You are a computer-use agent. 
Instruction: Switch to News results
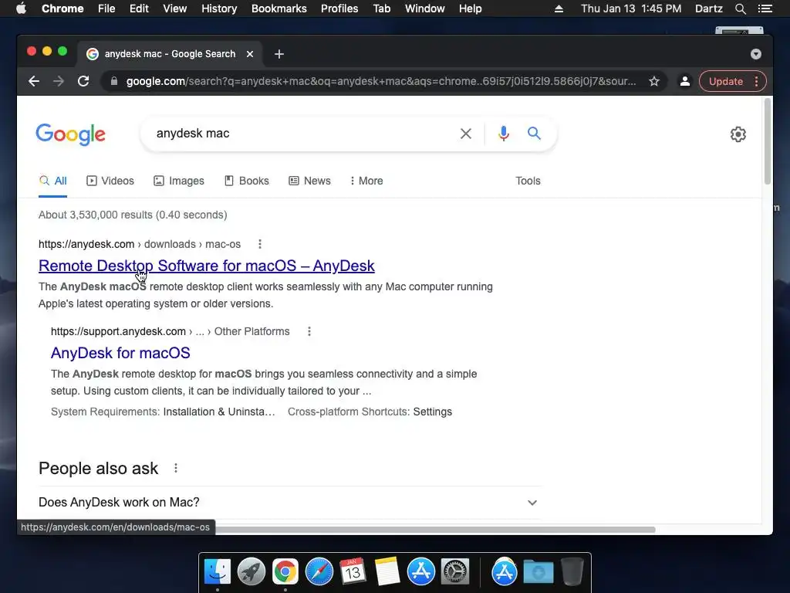click(310, 181)
